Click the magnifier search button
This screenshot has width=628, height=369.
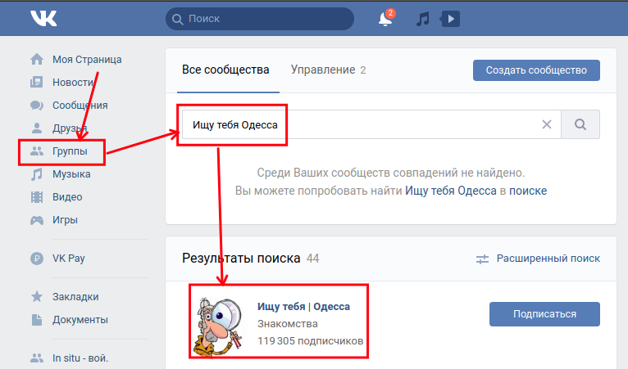tap(580, 125)
